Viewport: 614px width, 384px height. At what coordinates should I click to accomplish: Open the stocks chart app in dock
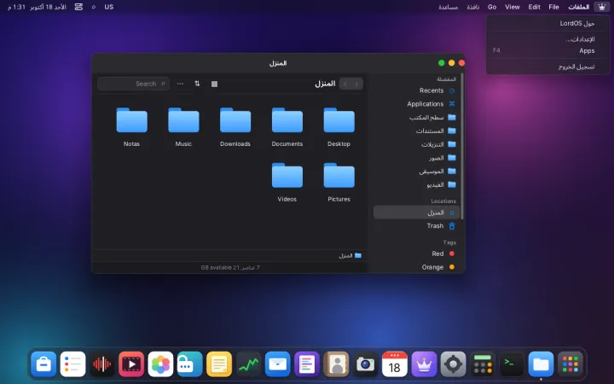coord(248,364)
